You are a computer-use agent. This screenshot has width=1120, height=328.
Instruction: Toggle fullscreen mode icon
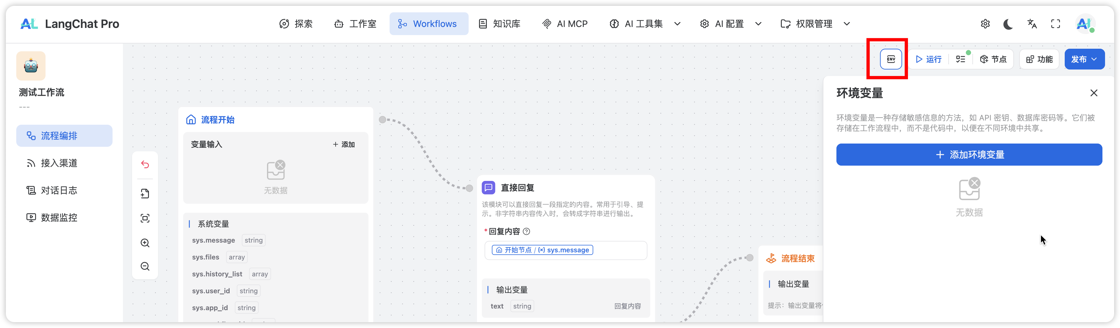click(1055, 24)
